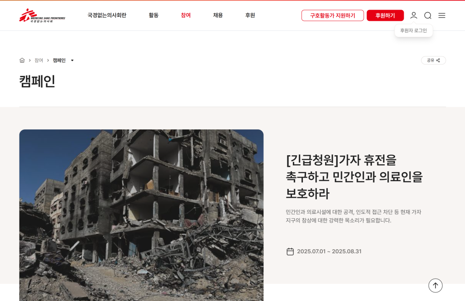Open the hamburger menu icon
Image resolution: width=465 pixels, height=301 pixels.
click(442, 15)
